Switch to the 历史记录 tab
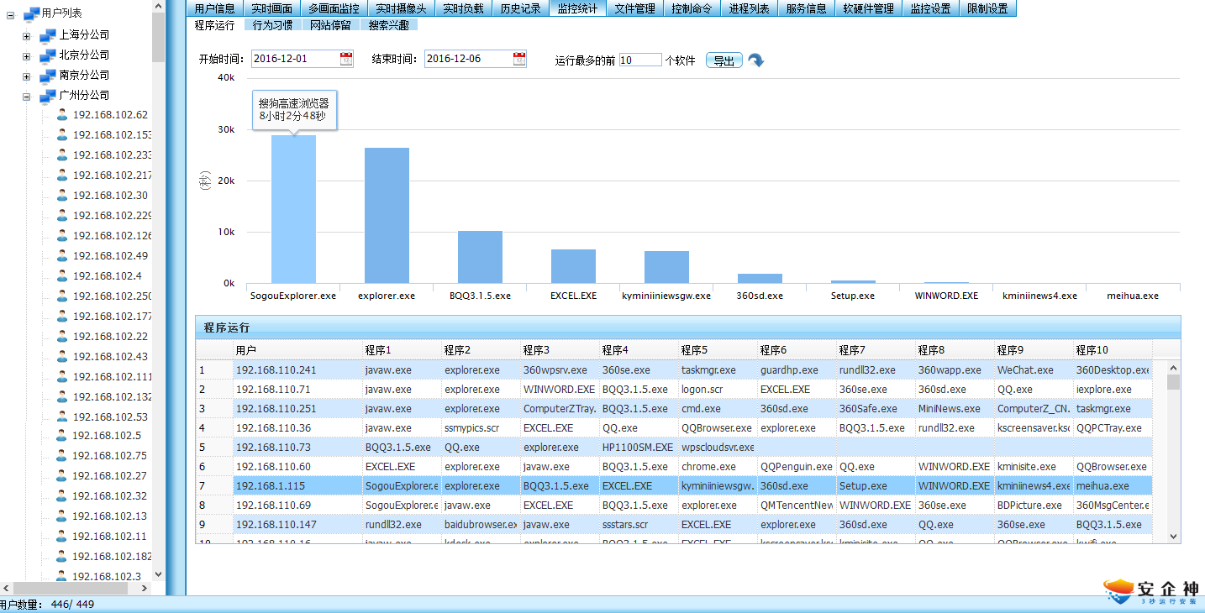Viewport: 1205px width, 613px height. 520,8
